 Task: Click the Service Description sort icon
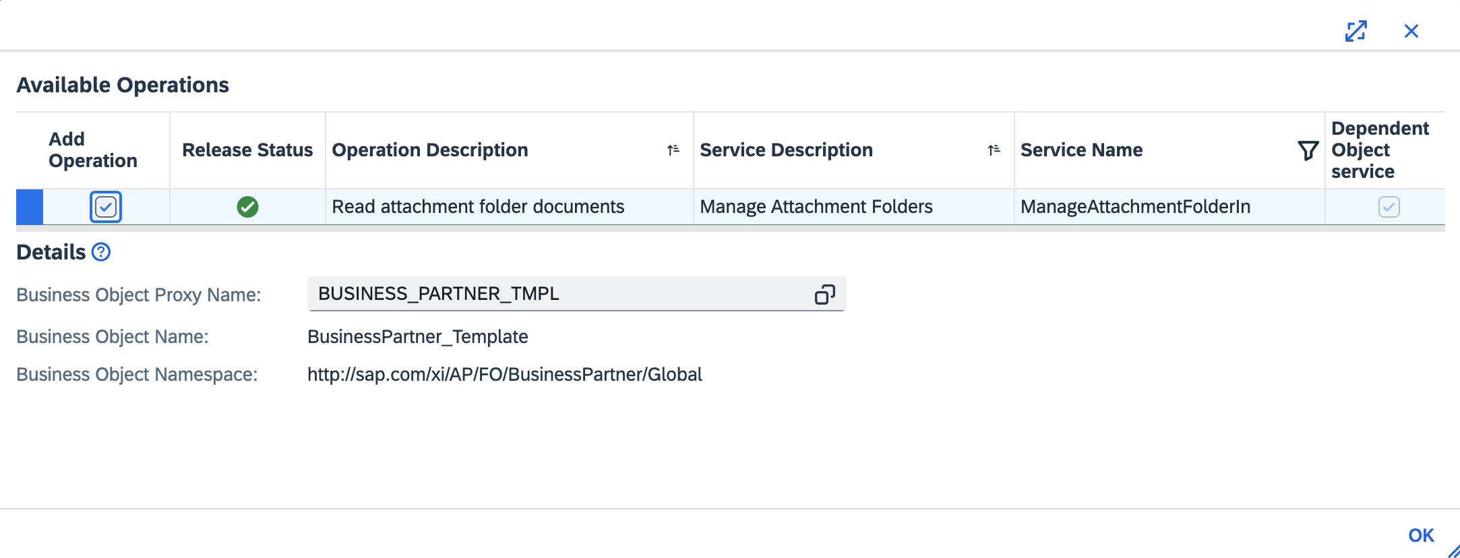(994, 150)
